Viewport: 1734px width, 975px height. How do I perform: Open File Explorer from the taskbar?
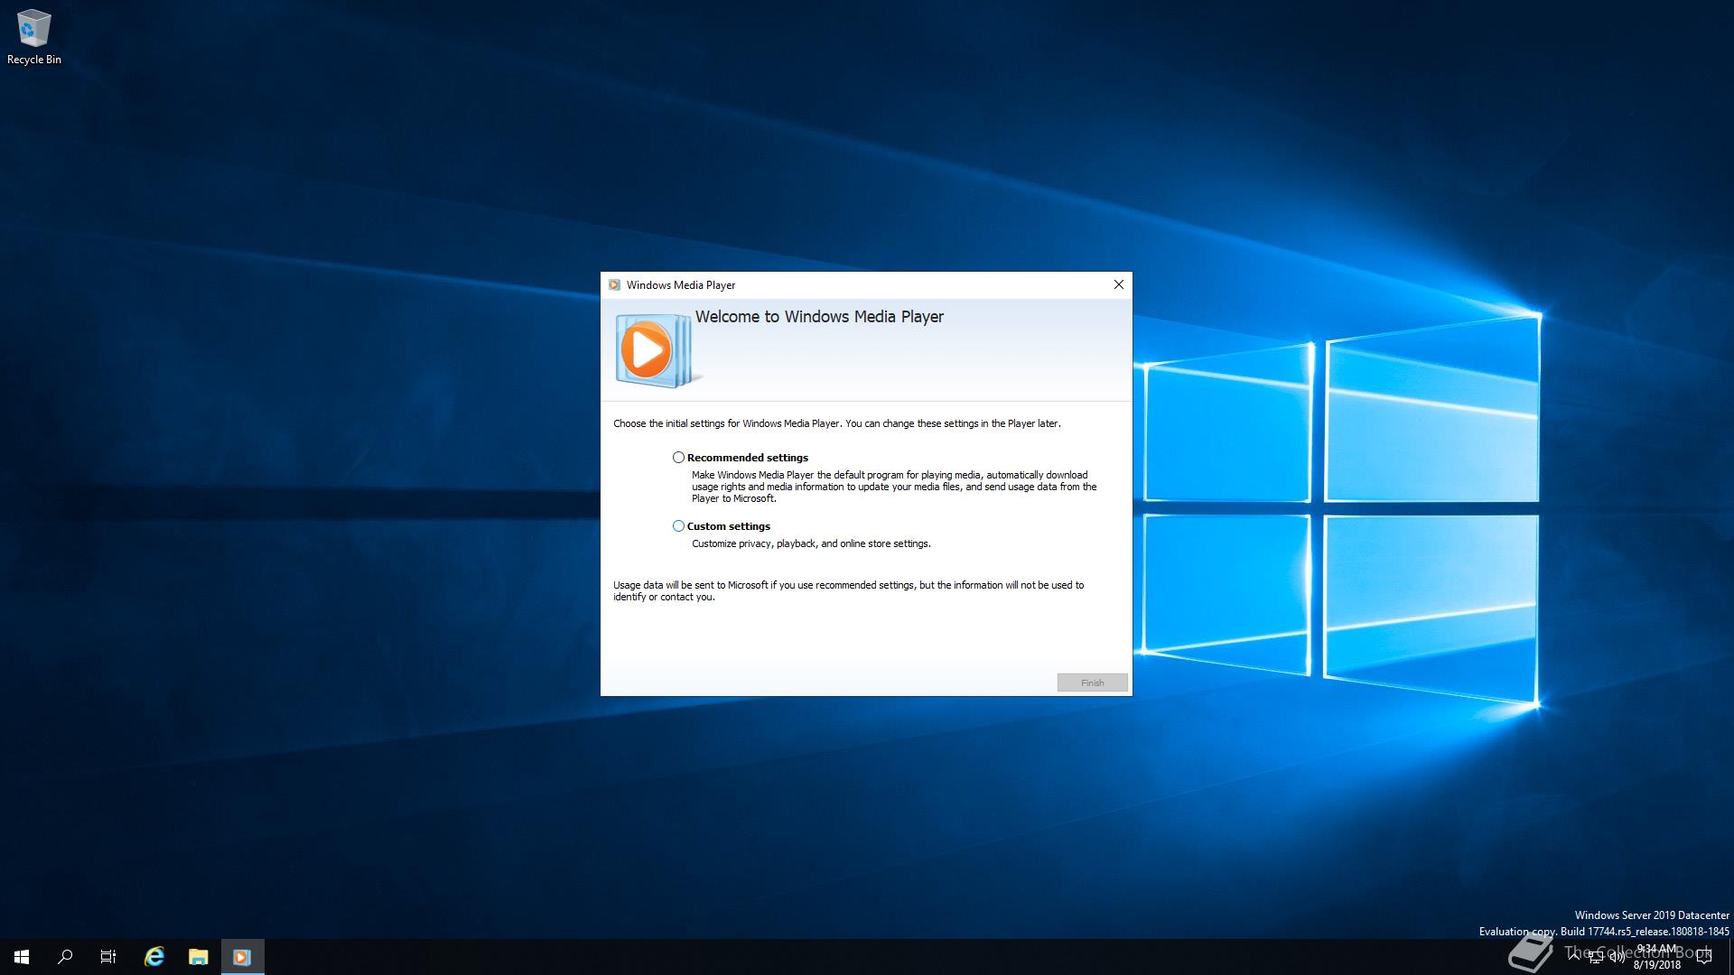pos(198,957)
